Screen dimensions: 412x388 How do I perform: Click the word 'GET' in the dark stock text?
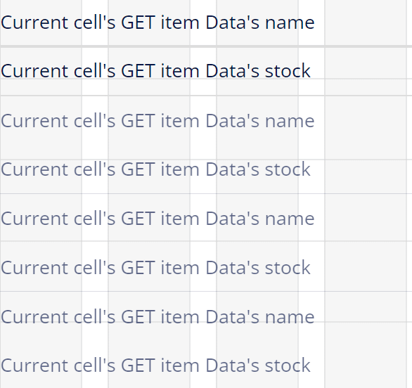click(x=138, y=71)
